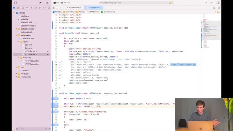Expand the Frameworks folder
Screen dimensions: 233x131
16,77
